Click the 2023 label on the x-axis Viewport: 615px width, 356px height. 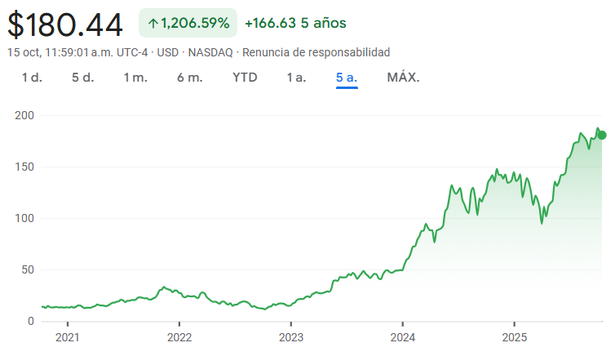tap(290, 336)
